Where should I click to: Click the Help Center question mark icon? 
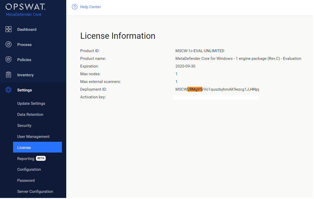point(74,7)
